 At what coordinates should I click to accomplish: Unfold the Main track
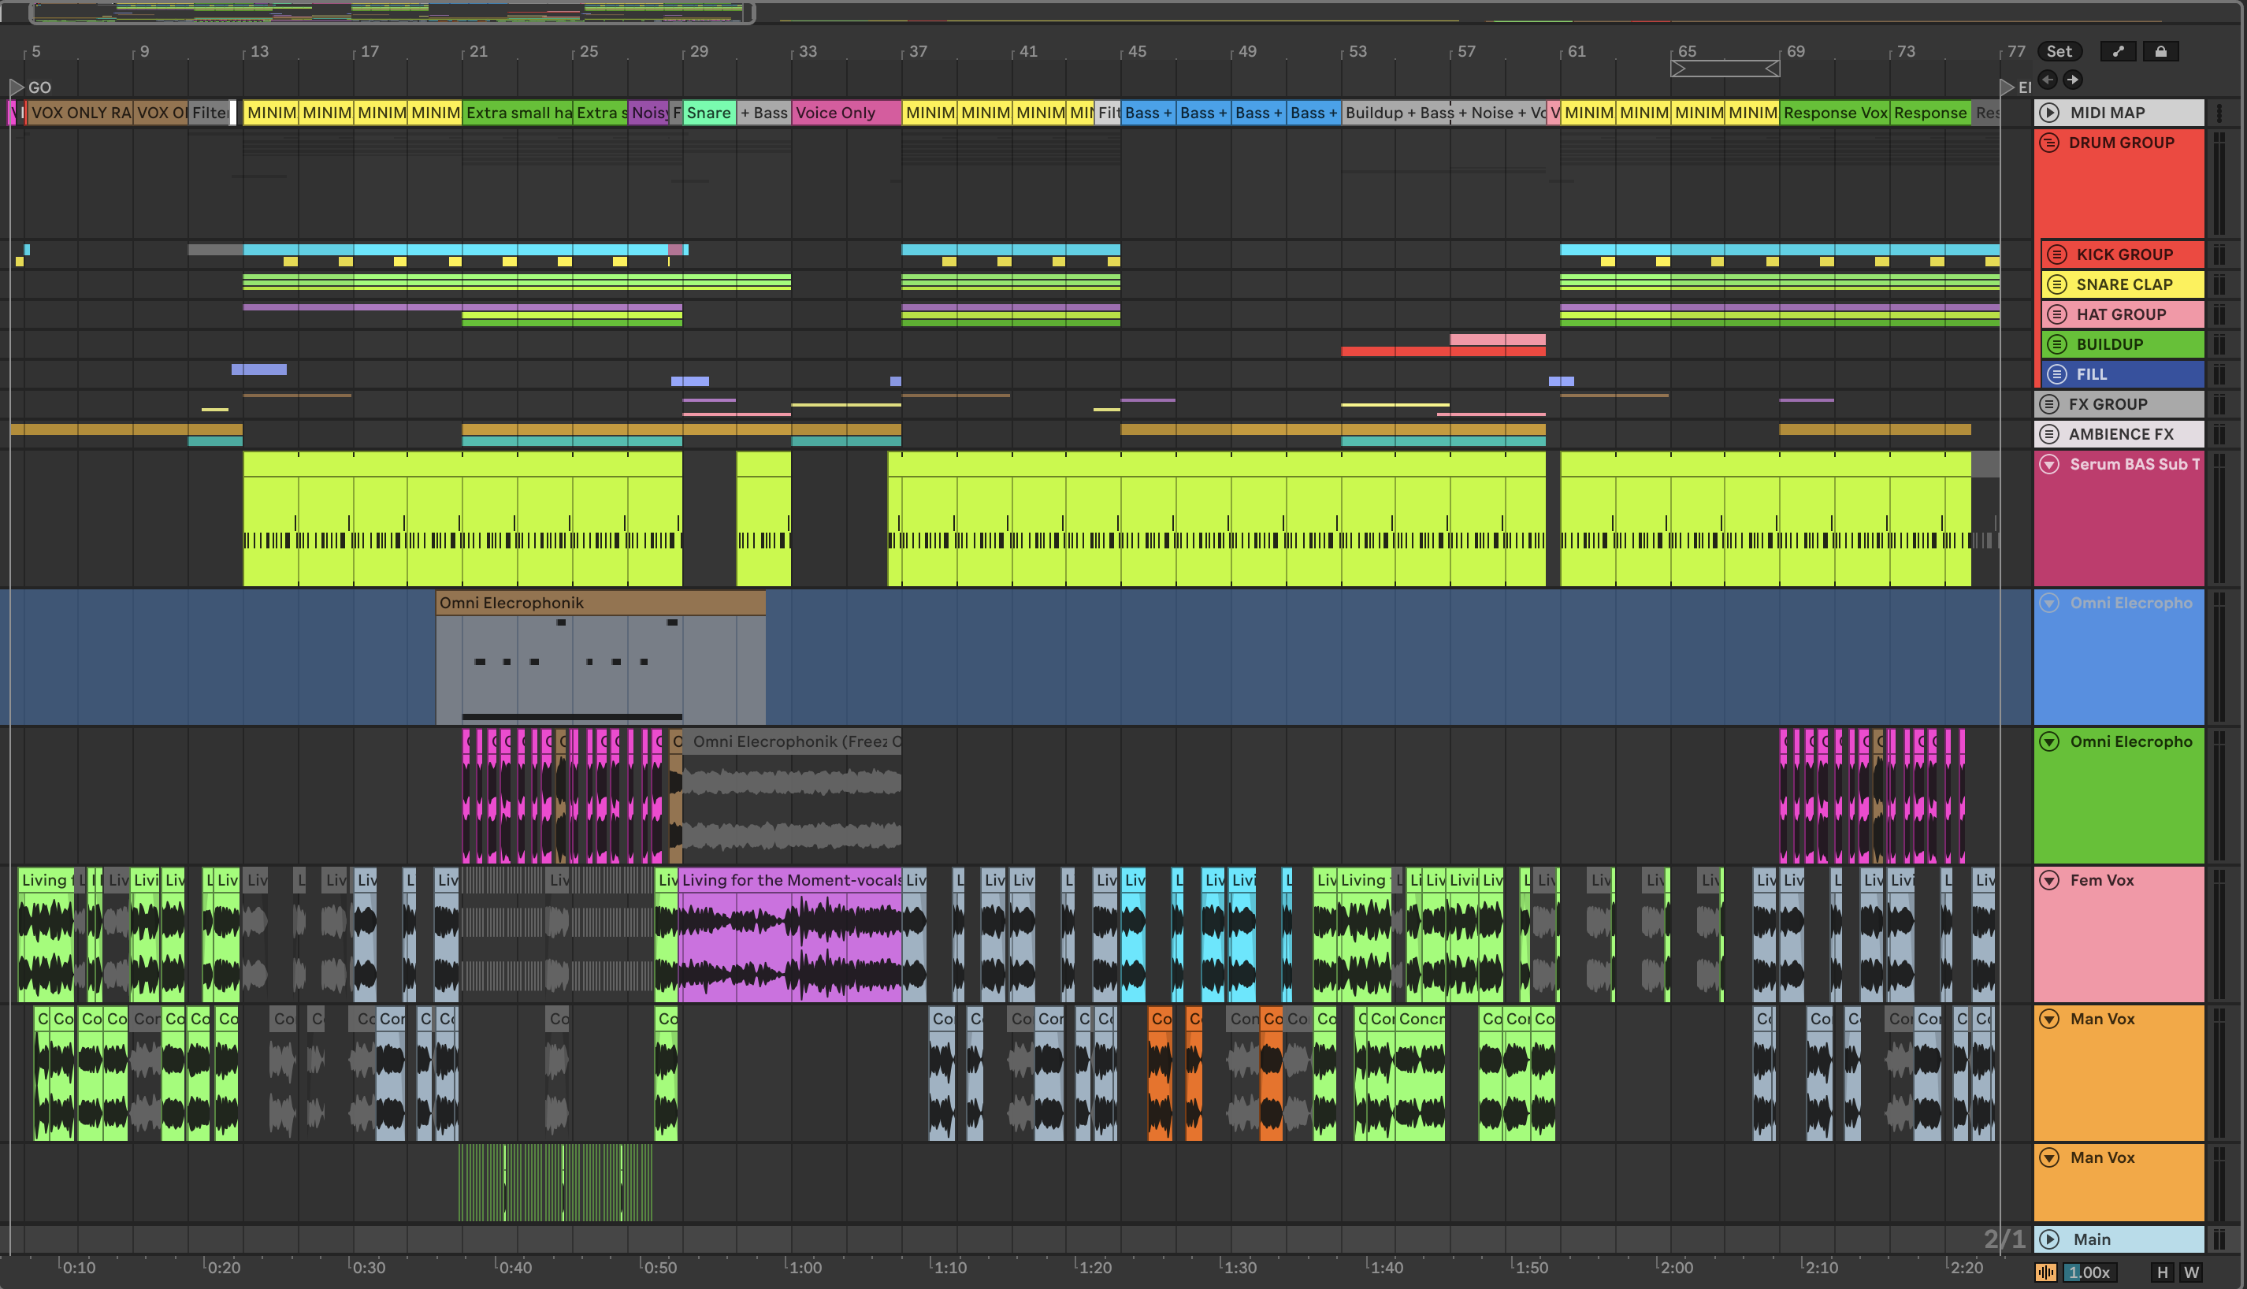pos(2050,1239)
